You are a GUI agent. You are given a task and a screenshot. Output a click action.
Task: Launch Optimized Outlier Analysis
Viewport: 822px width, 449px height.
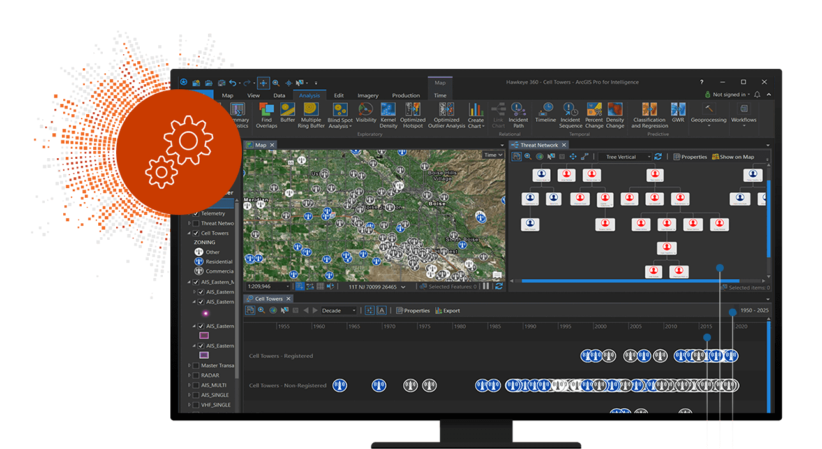[446, 115]
